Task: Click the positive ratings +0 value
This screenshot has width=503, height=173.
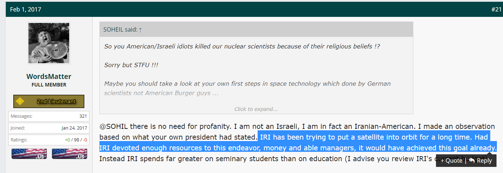Action: click(68, 140)
